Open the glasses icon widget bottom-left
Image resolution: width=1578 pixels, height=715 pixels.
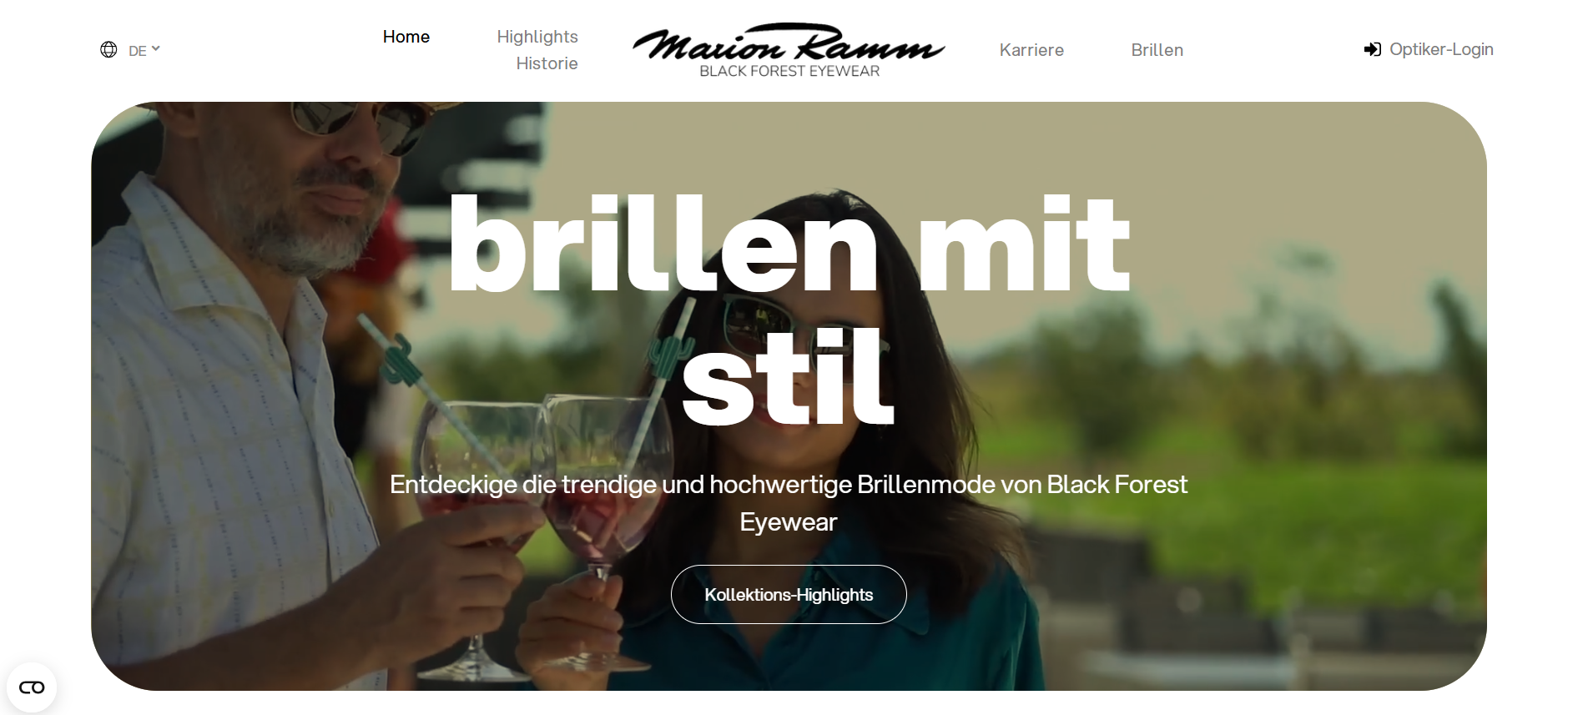pos(32,687)
